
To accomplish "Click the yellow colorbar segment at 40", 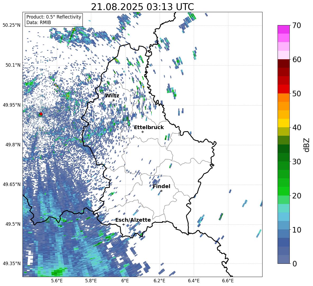I will pyautogui.click(x=283, y=123).
